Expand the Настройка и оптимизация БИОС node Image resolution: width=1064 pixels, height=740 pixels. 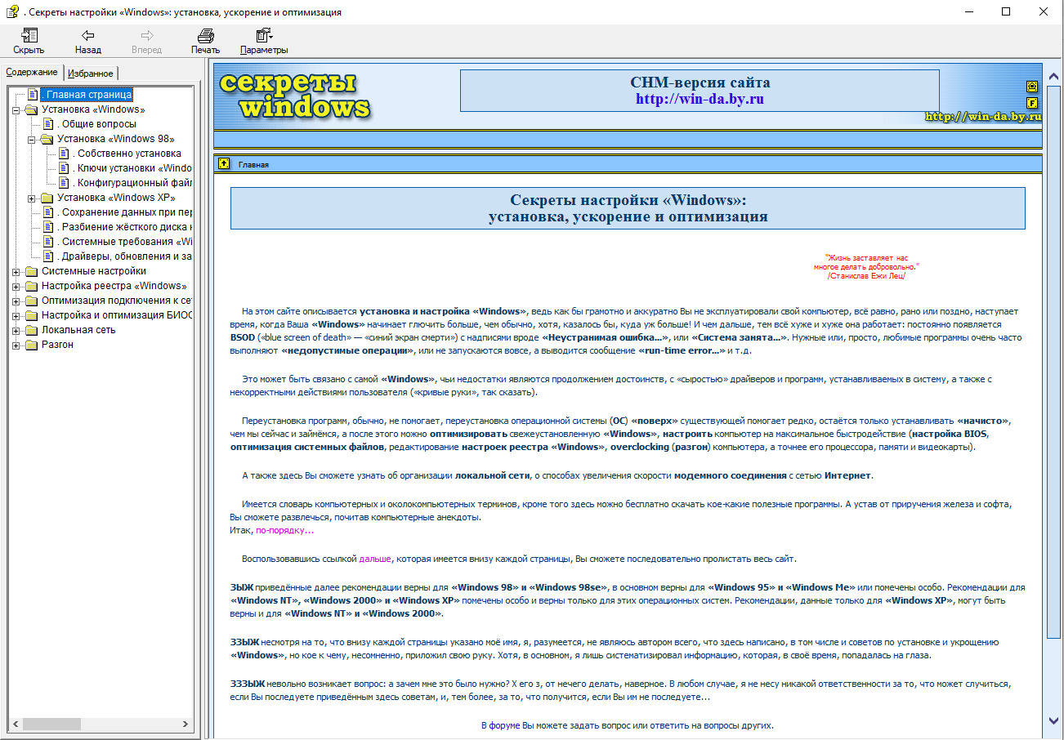(17, 315)
